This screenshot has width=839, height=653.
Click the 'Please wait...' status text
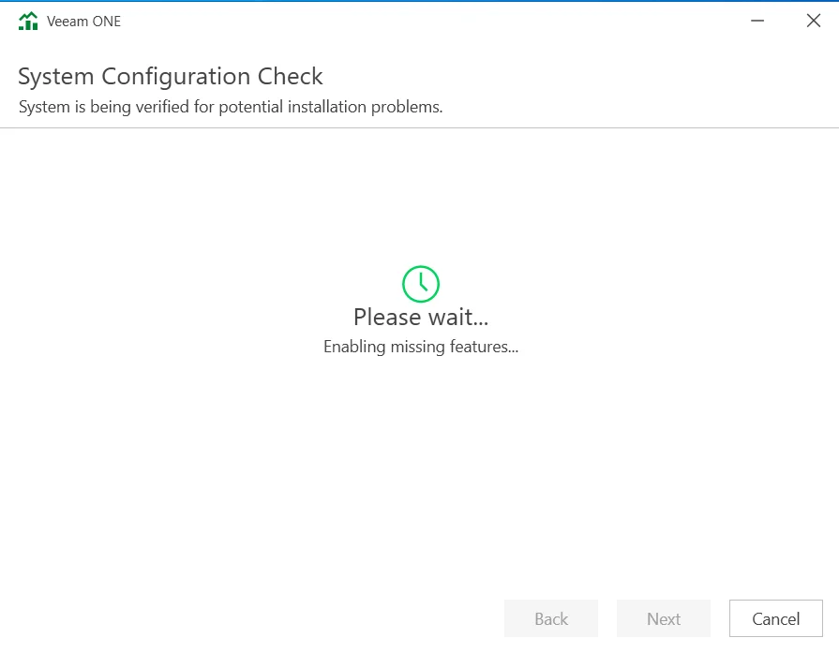pyautogui.click(x=421, y=317)
